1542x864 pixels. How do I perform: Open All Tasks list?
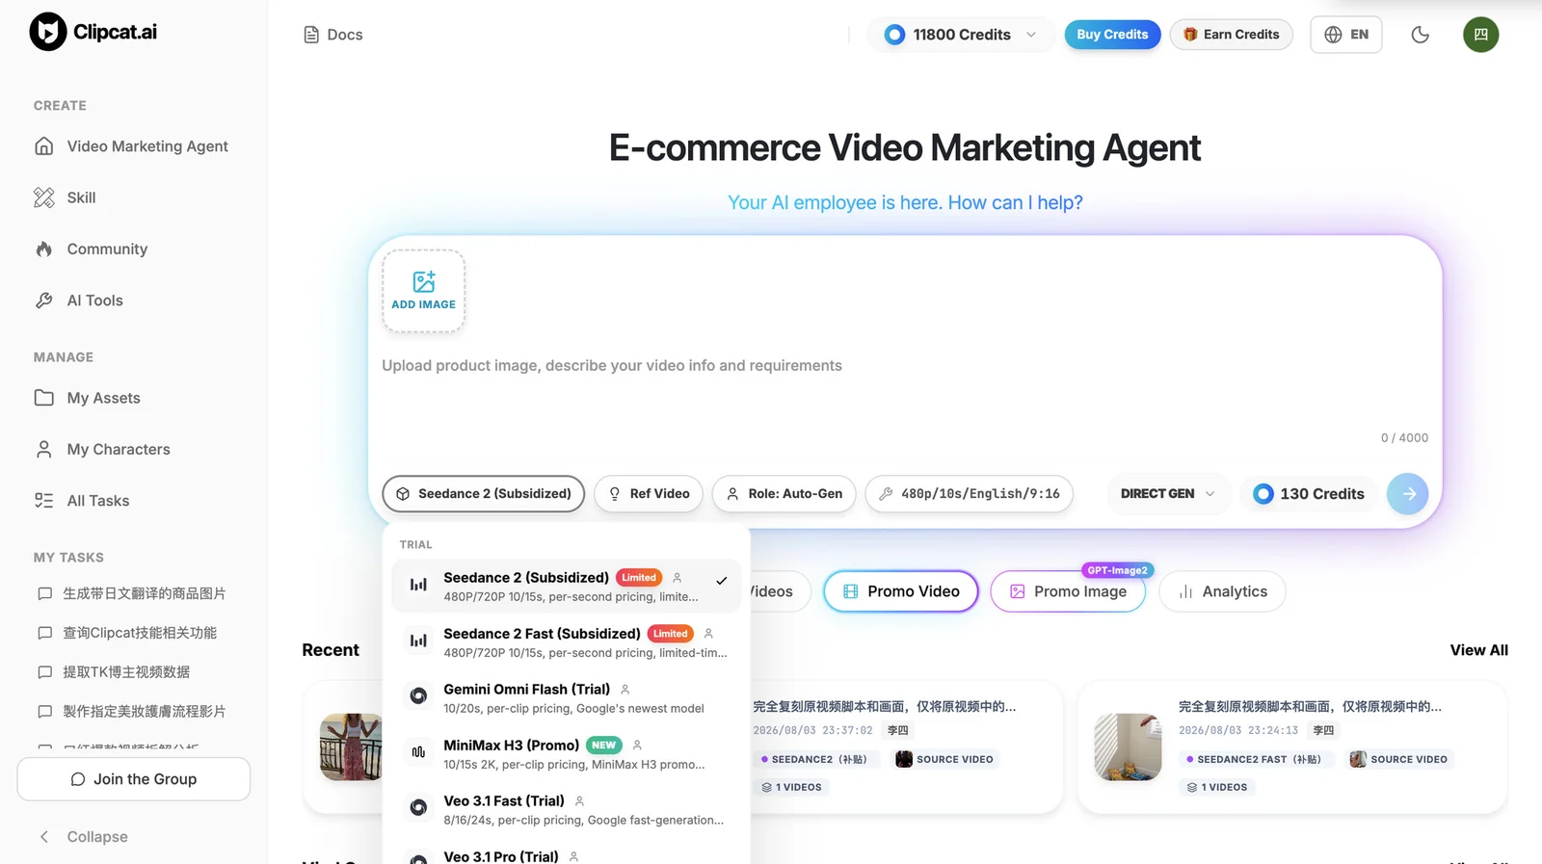click(x=134, y=501)
